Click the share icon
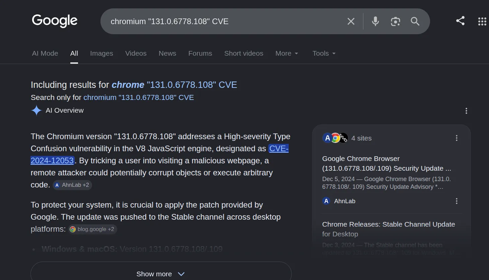The width and height of the screenshot is (489, 280). (460, 21)
